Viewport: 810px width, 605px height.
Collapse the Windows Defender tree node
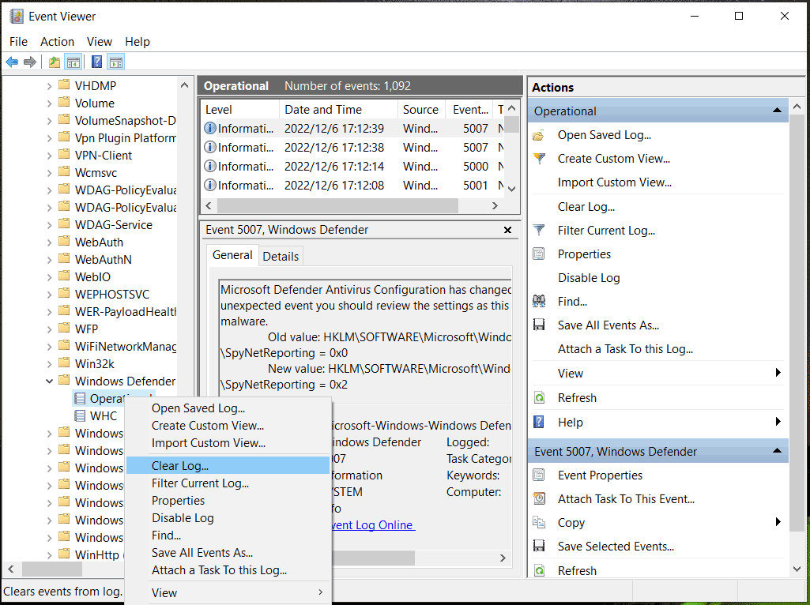50,381
